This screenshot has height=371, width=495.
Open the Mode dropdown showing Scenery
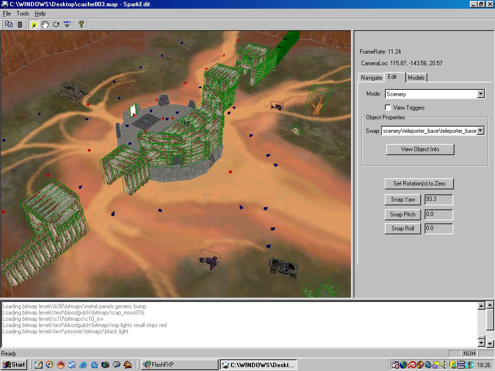(x=481, y=94)
